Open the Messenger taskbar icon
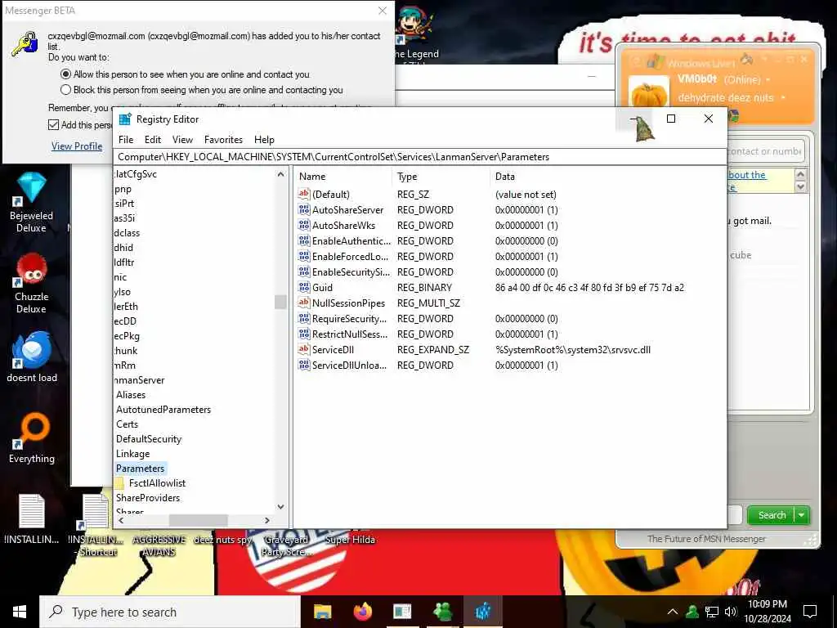837x628 pixels. tap(442, 612)
